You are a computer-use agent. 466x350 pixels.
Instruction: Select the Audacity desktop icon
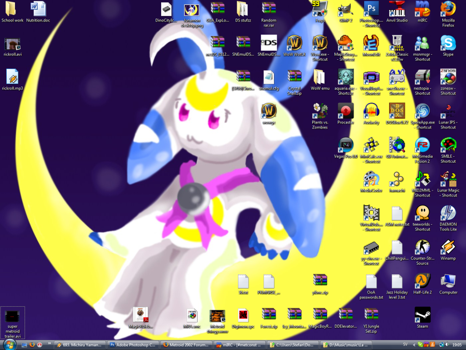371,111
